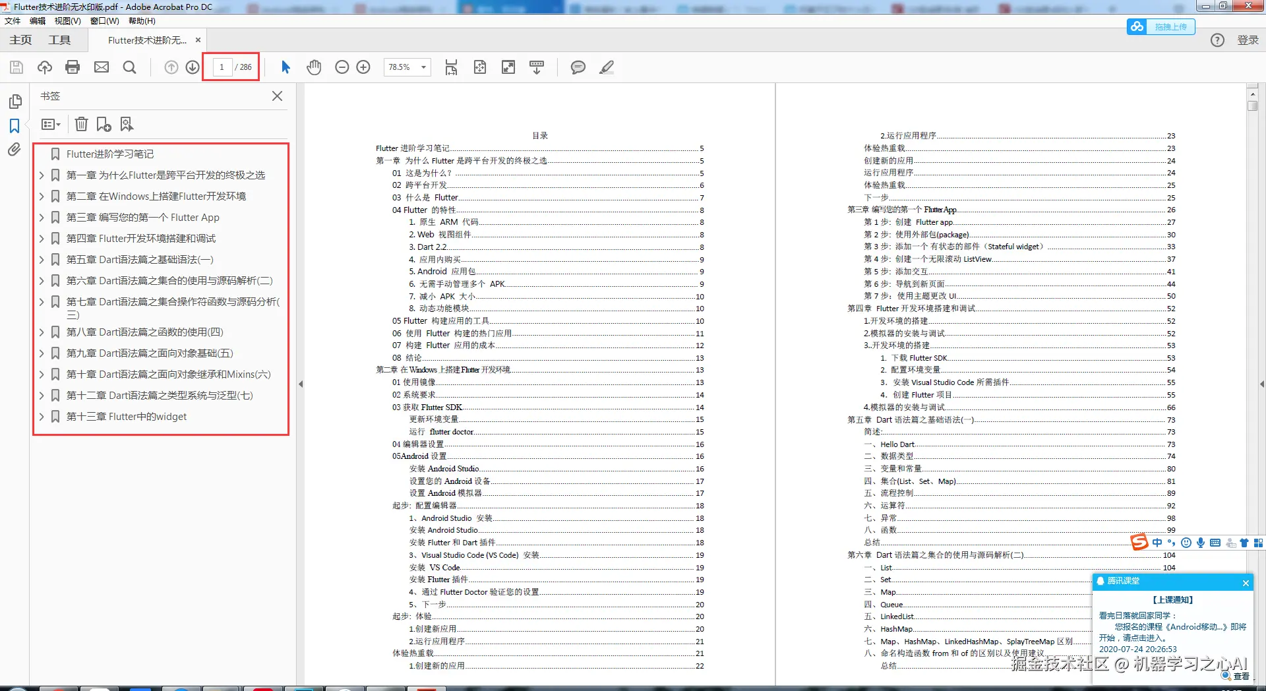Viewport: 1266px width, 691px height.
Task: Send the file by email envelope icon
Action: (102, 67)
